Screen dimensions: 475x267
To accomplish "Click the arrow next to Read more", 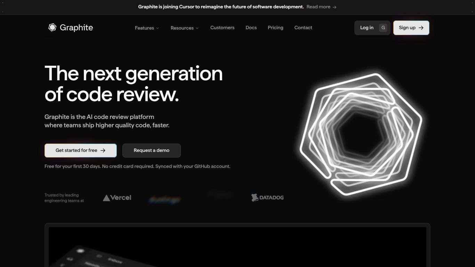I will coord(335,7).
